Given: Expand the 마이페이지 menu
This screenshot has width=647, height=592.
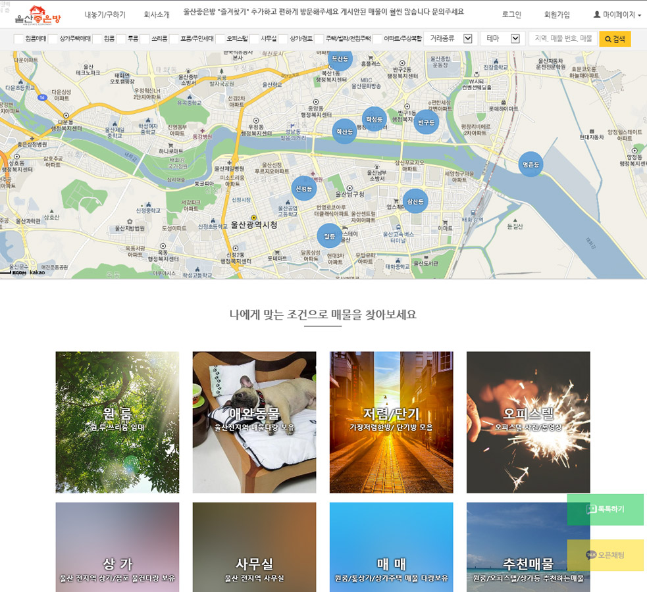Looking at the screenshot, I should [x=617, y=14].
